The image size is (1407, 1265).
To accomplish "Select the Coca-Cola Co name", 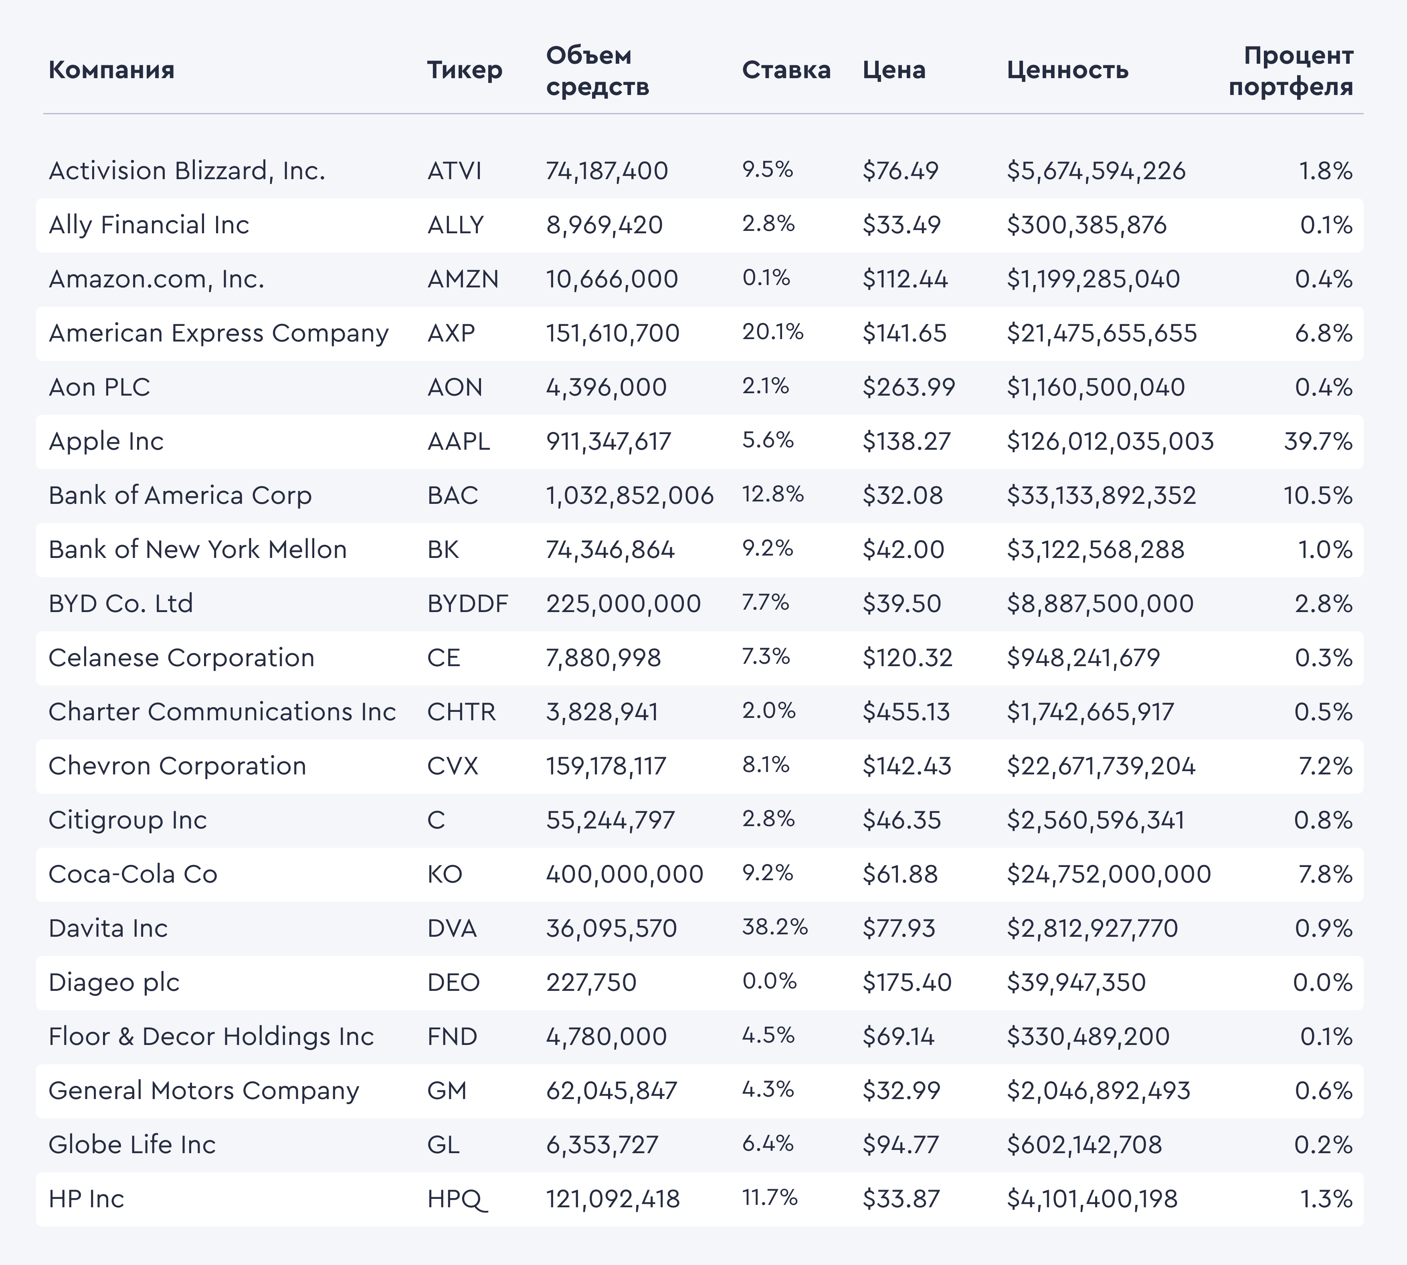I will coord(133,874).
